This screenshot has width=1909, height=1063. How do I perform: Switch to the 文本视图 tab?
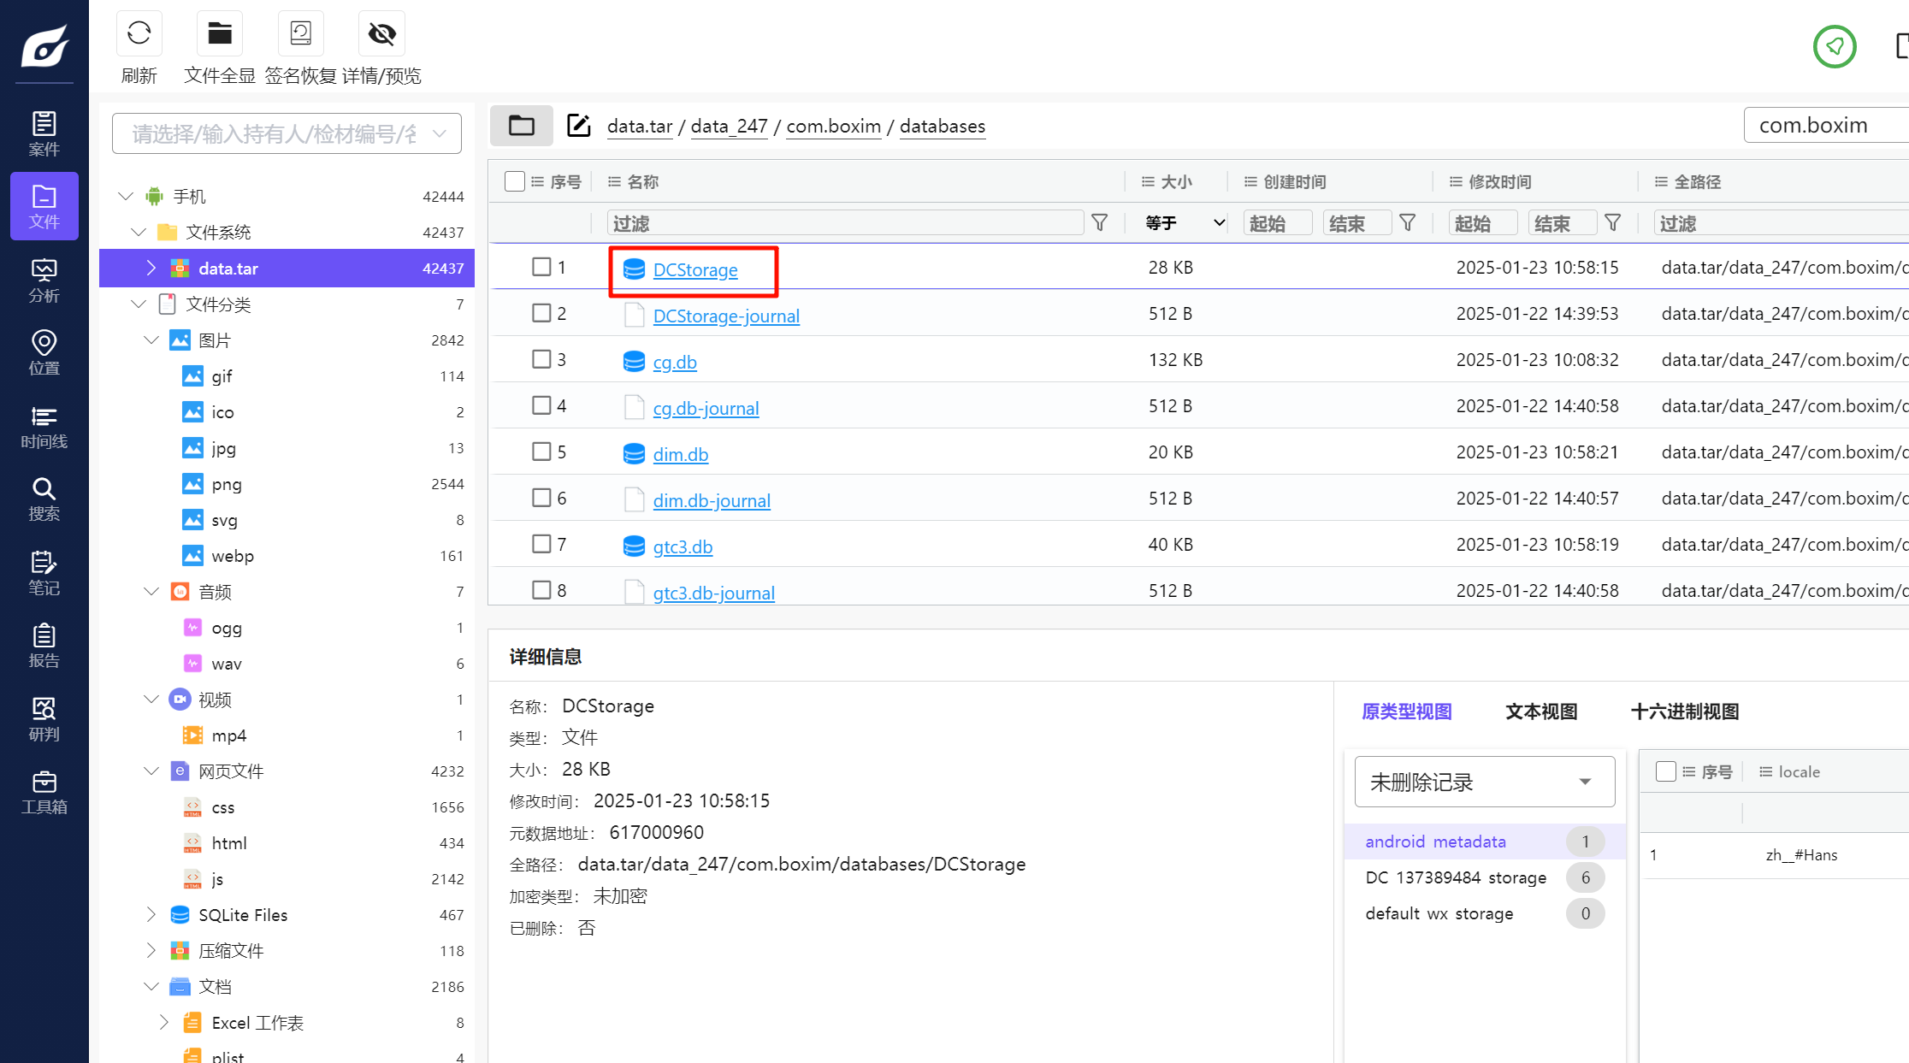(1540, 712)
